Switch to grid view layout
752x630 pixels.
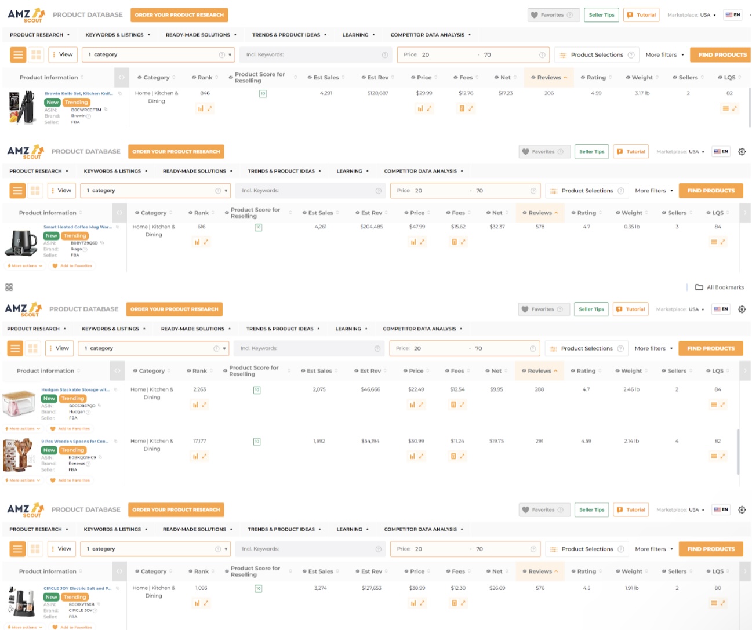(35, 54)
